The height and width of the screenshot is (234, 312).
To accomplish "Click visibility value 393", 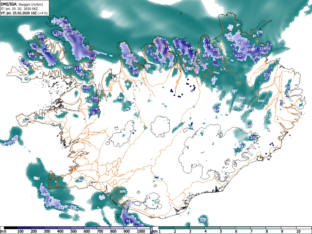I will pyautogui.click(x=239, y=42).
